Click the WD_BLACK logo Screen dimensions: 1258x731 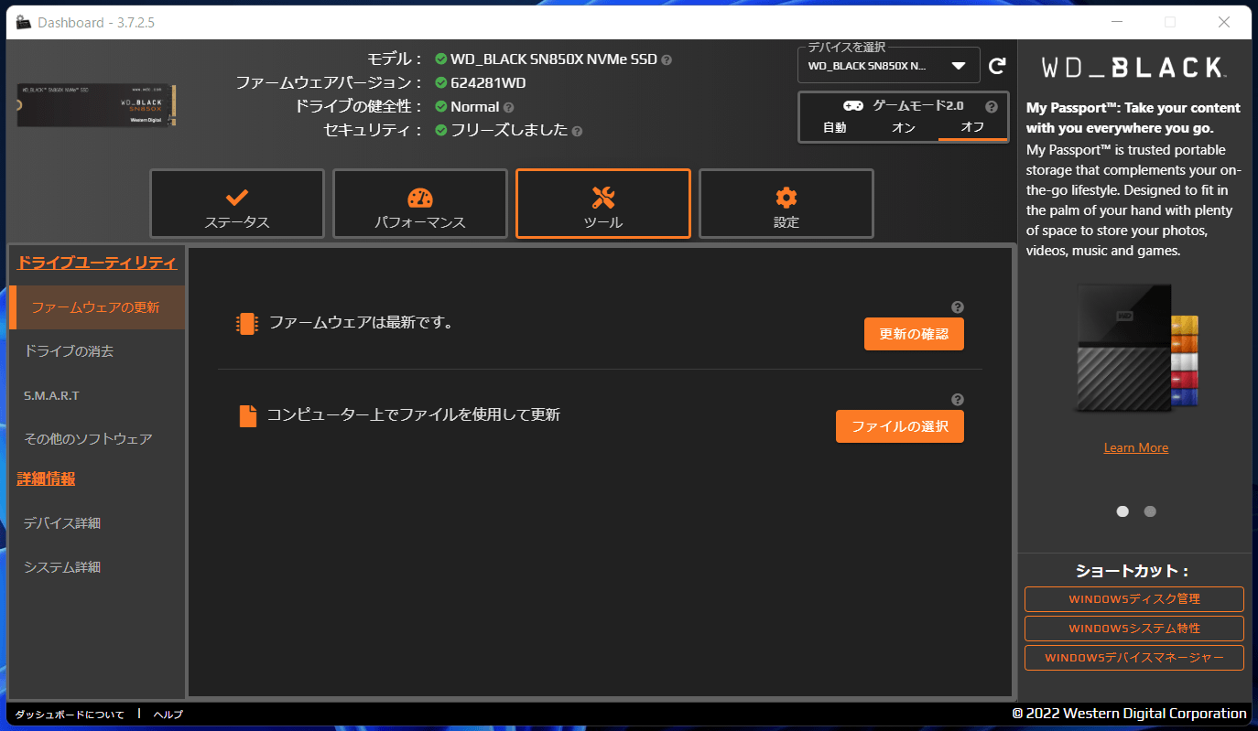coord(1134,67)
